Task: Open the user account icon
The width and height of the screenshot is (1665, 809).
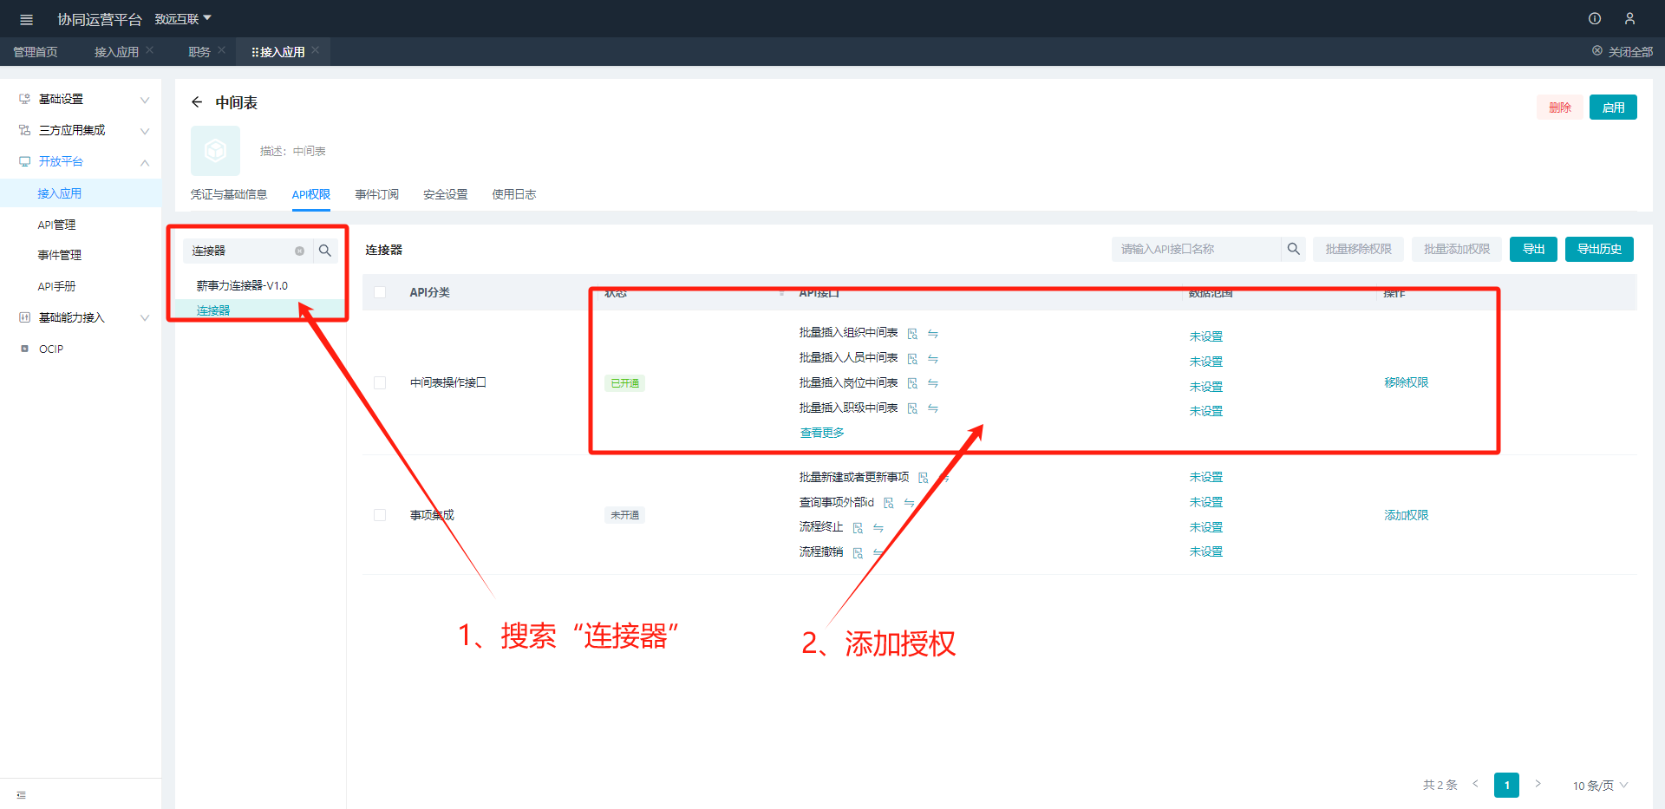Action: pyautogui.click(x=1630, y=18)
